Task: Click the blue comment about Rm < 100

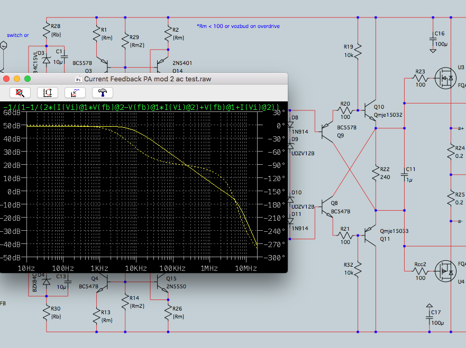Action: pos(238,26)
